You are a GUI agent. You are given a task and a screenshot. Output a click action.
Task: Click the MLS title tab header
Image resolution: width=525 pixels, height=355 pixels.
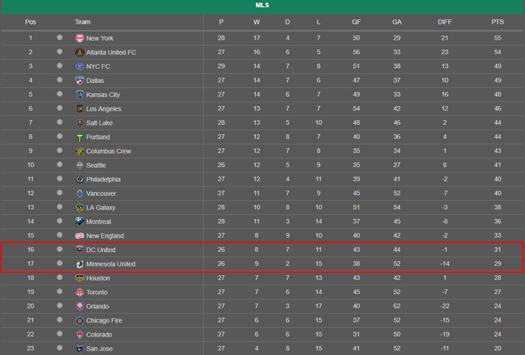(262, 5)
